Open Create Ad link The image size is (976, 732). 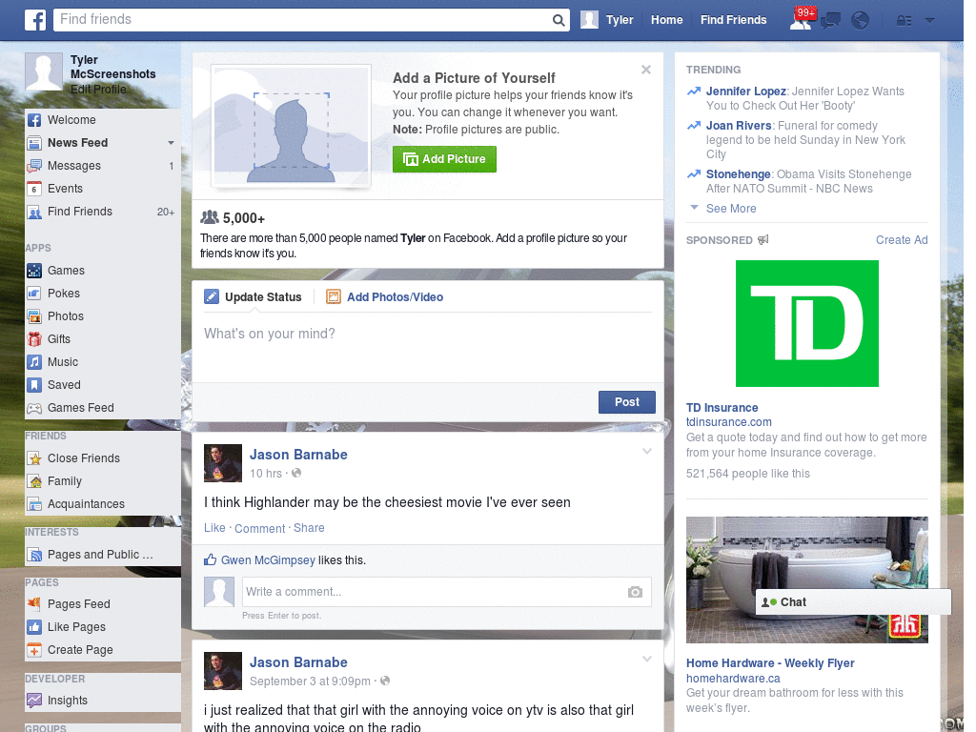902,240
